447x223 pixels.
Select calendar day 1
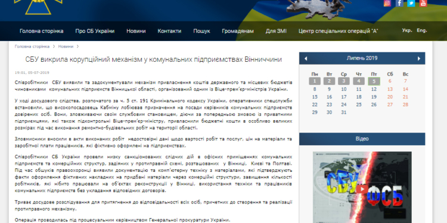315,81
